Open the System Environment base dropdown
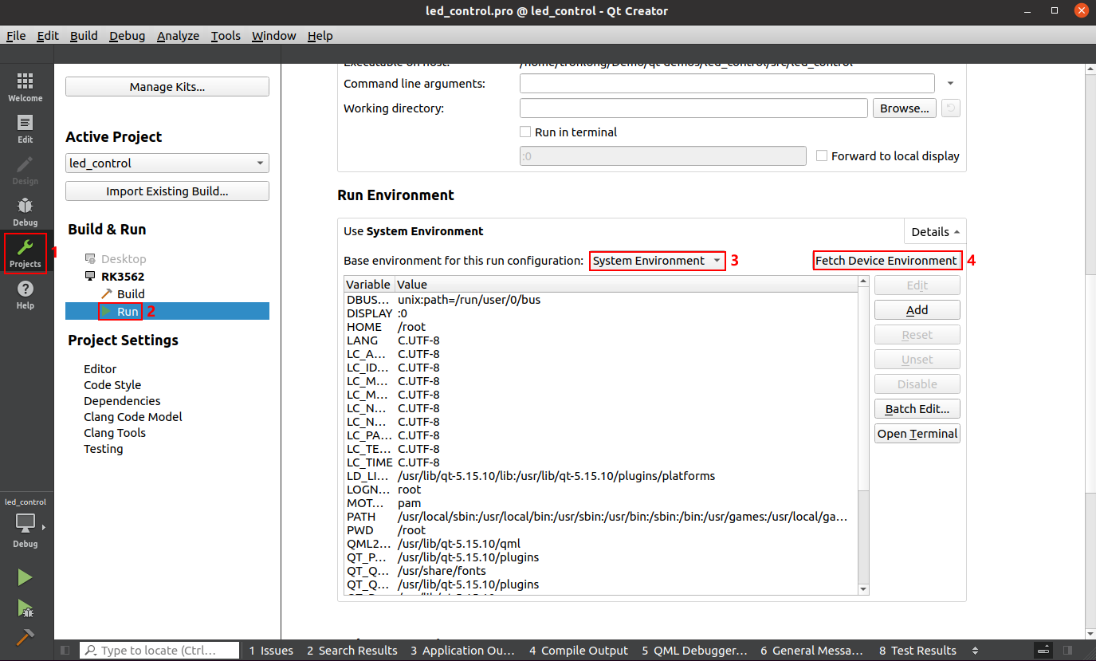This screenshot has width=1096, height=661. tap(658, 261)
